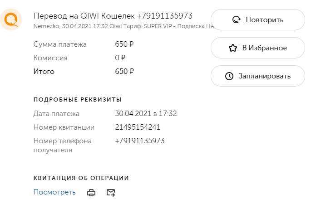Click the КВИТАНЦИЯ ОБ ОПЕРАЦИИ section heading
This screenshot has width=321, height=209.
coord(81,178)
